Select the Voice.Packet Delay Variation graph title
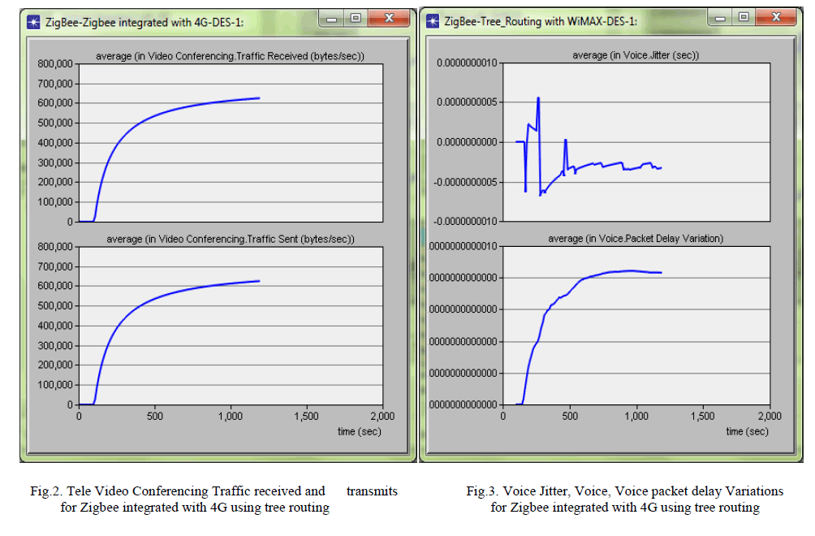 (x=636, y=239)
